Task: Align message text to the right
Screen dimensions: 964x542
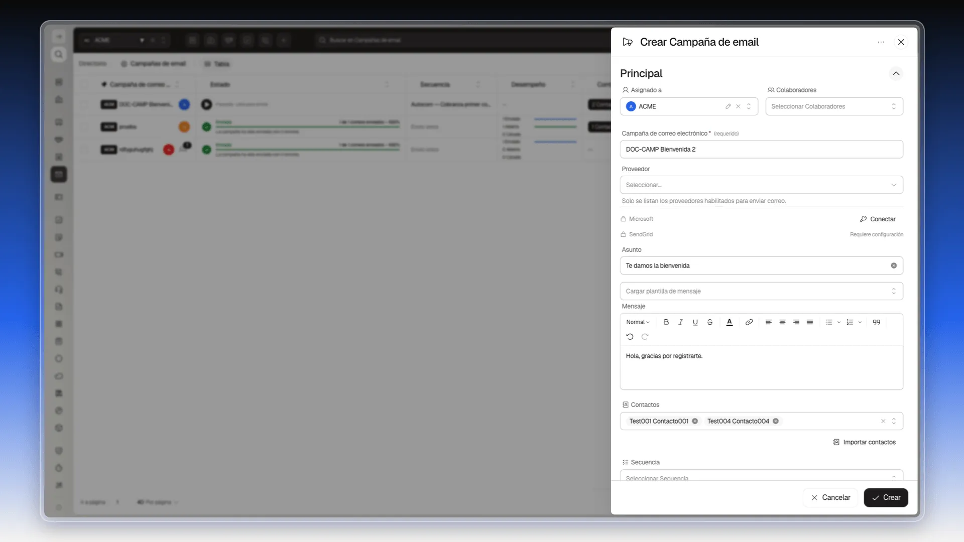Action: coord(796,322)
